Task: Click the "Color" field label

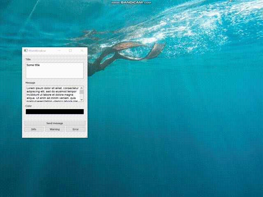Action: pos(28,106)
